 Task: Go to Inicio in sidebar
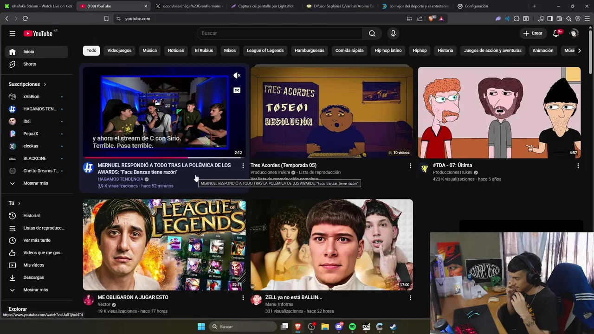point(37,51)
